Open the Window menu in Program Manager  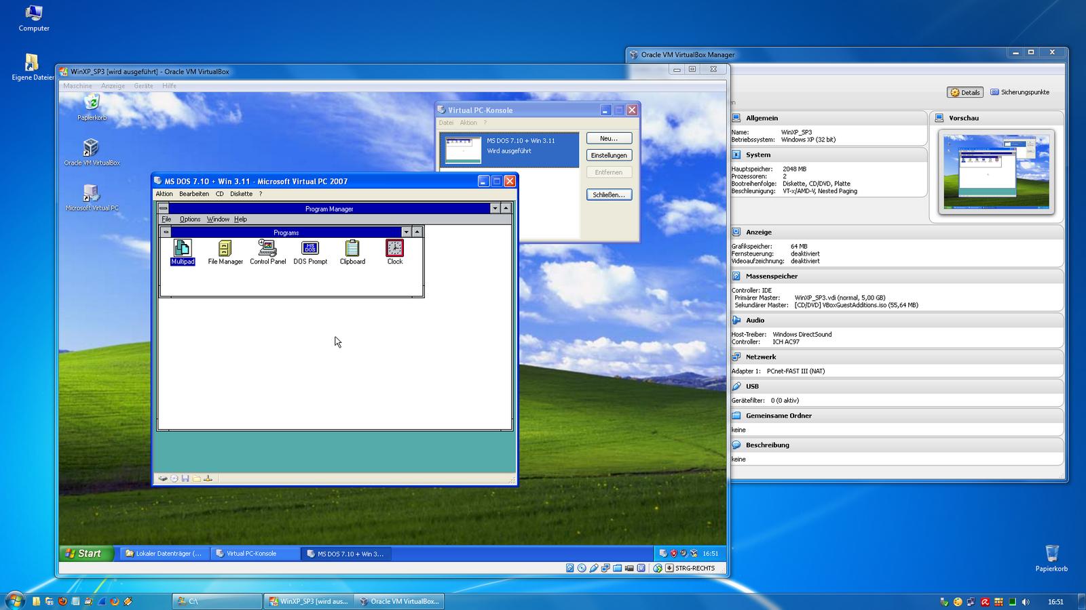click(218, 220)
